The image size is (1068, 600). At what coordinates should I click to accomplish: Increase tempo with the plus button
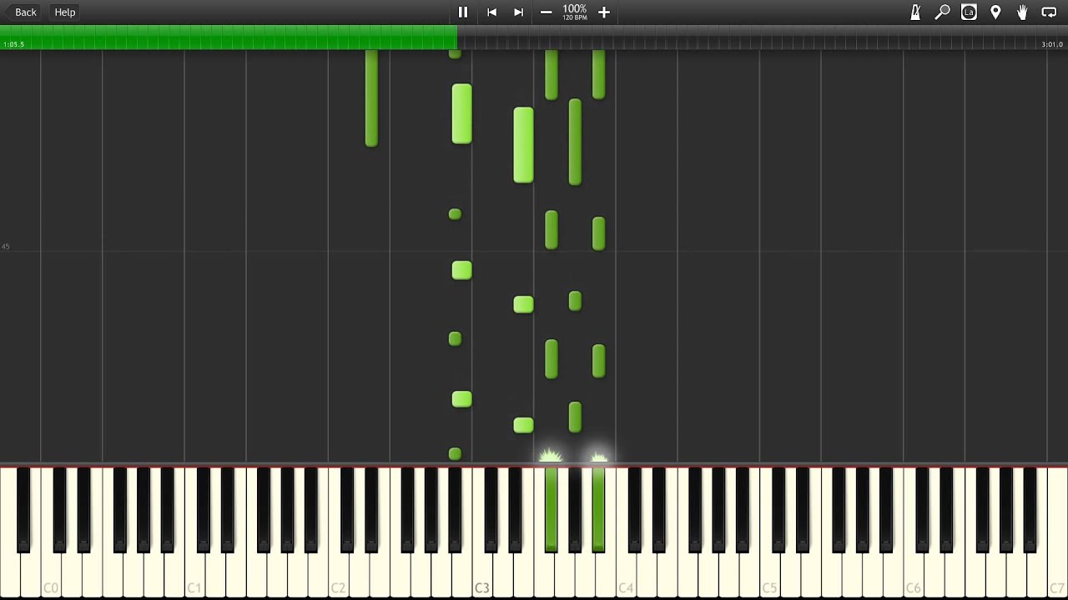(604, 12)
